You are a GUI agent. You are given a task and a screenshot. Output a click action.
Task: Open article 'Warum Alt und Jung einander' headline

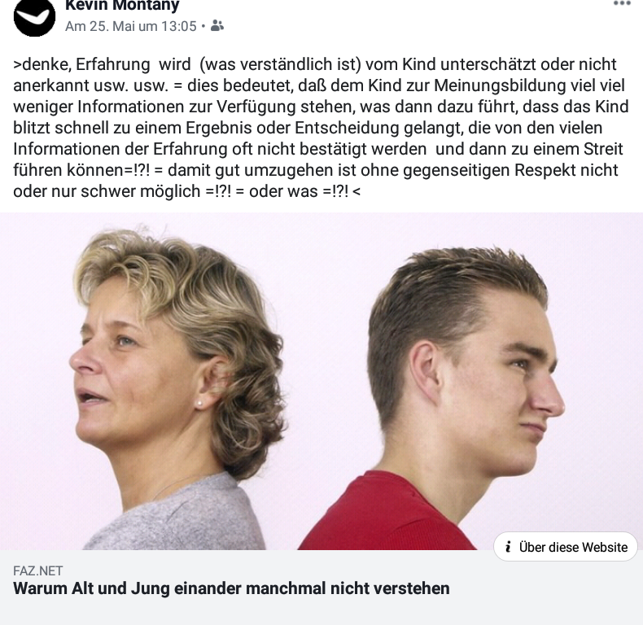[231, 588]
